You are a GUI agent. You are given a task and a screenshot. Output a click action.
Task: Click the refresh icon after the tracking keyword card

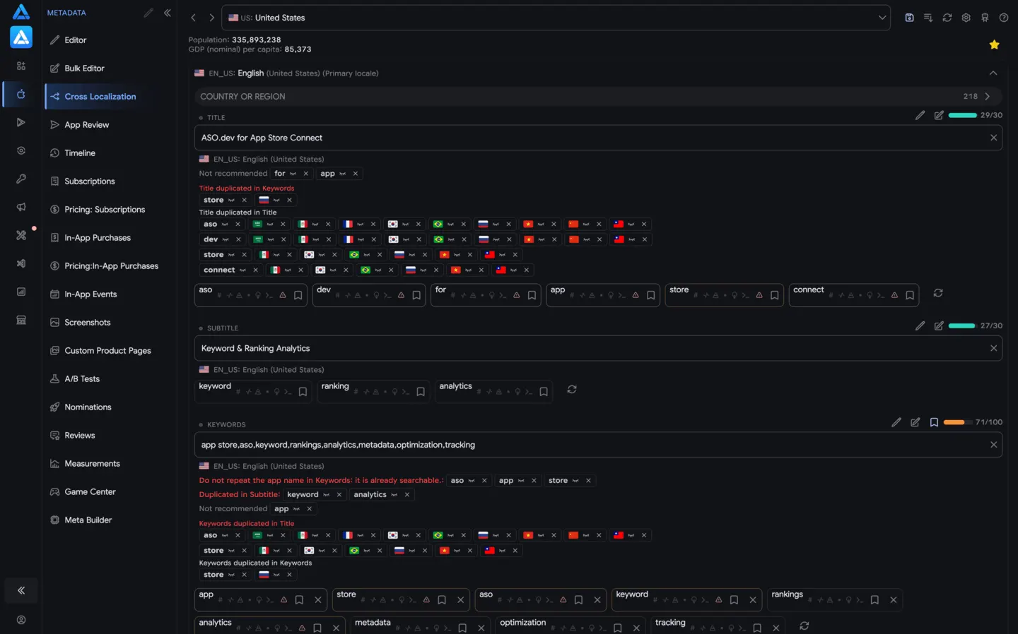tap(804, 626)
